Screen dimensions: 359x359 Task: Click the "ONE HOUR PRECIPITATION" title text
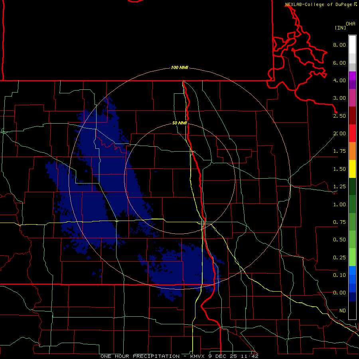tap(140, 356)
